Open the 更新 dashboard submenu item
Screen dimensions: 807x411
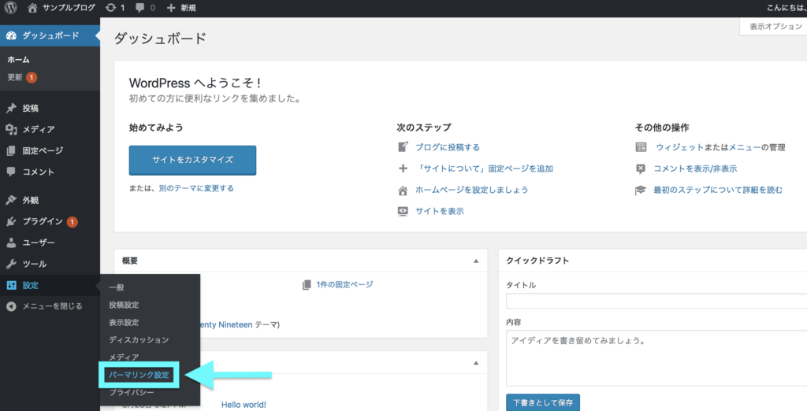(14, 78)
